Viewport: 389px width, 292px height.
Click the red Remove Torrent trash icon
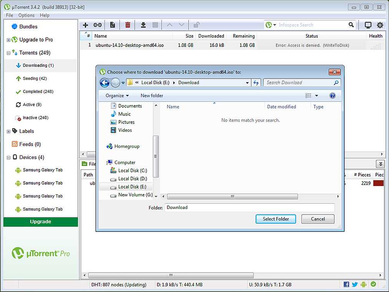pyautogui.click(x=128, y=25)
